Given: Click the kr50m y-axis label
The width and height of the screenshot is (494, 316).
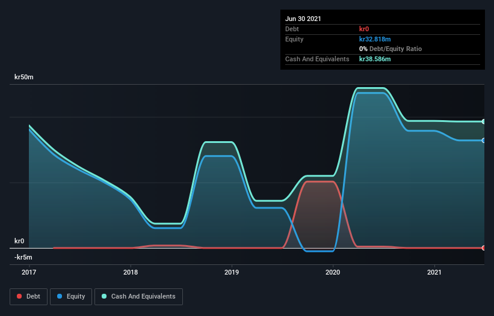Looking at the screenshot, I should tap(24, 77).
